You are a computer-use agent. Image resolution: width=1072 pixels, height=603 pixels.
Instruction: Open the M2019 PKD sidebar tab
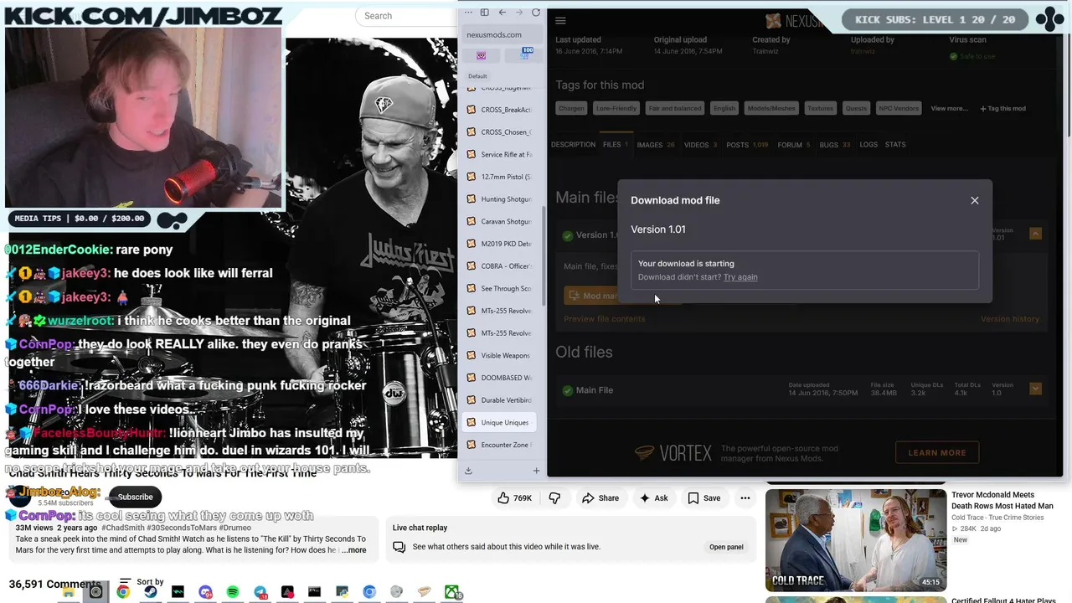(501, 244)
